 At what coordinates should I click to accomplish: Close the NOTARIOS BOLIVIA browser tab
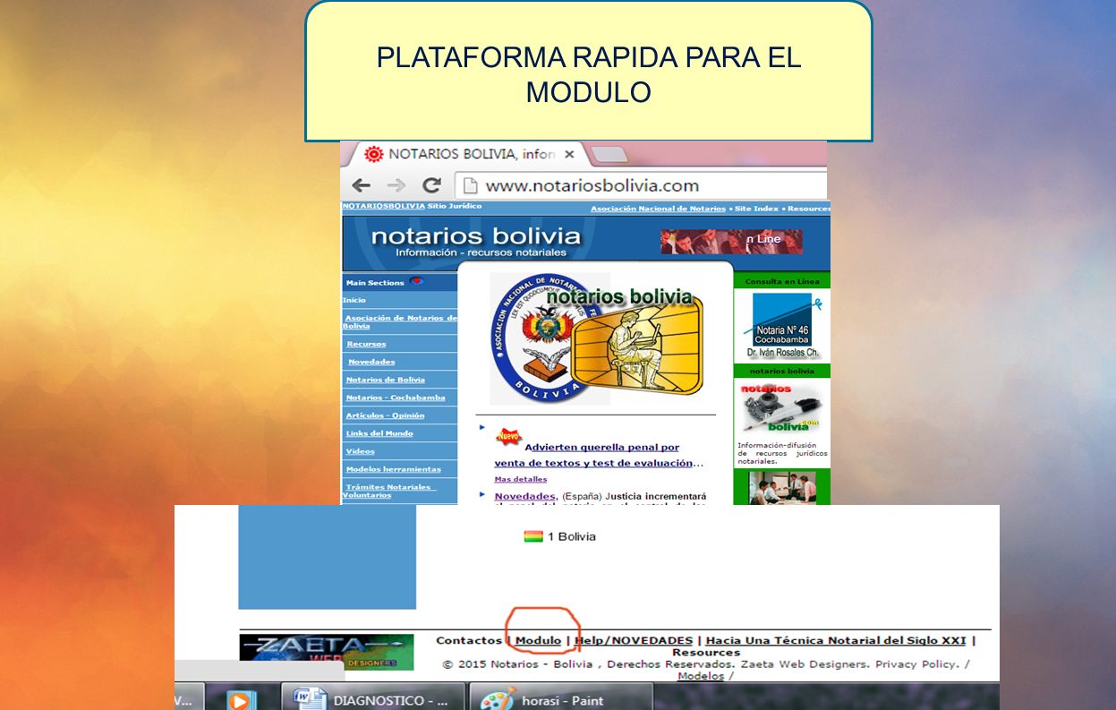(569, 154)
